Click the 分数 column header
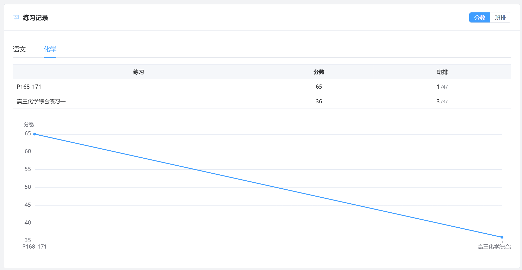 tap(319, 72)
